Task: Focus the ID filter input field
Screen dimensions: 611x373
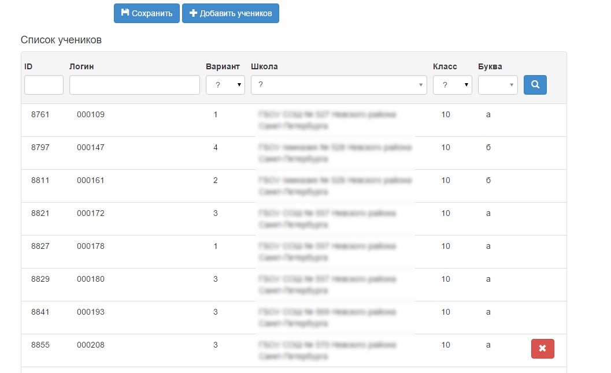Action: pos(44,85)
